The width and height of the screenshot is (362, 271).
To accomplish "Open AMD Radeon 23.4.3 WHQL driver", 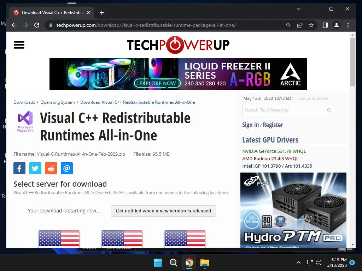I will (x=270, y=158).
